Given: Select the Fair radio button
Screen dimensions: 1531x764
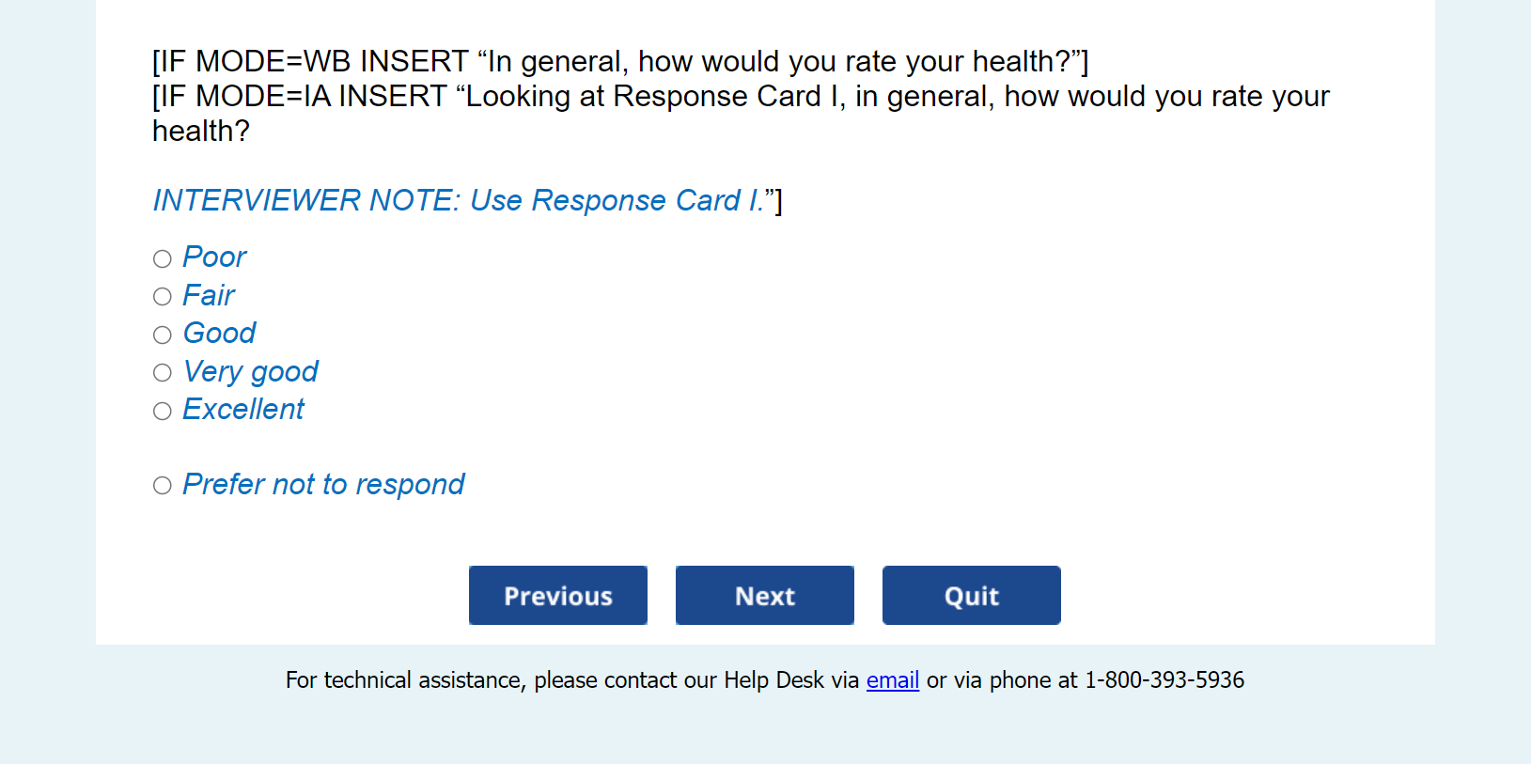Looking at the screenshot, I should [163, 297].
